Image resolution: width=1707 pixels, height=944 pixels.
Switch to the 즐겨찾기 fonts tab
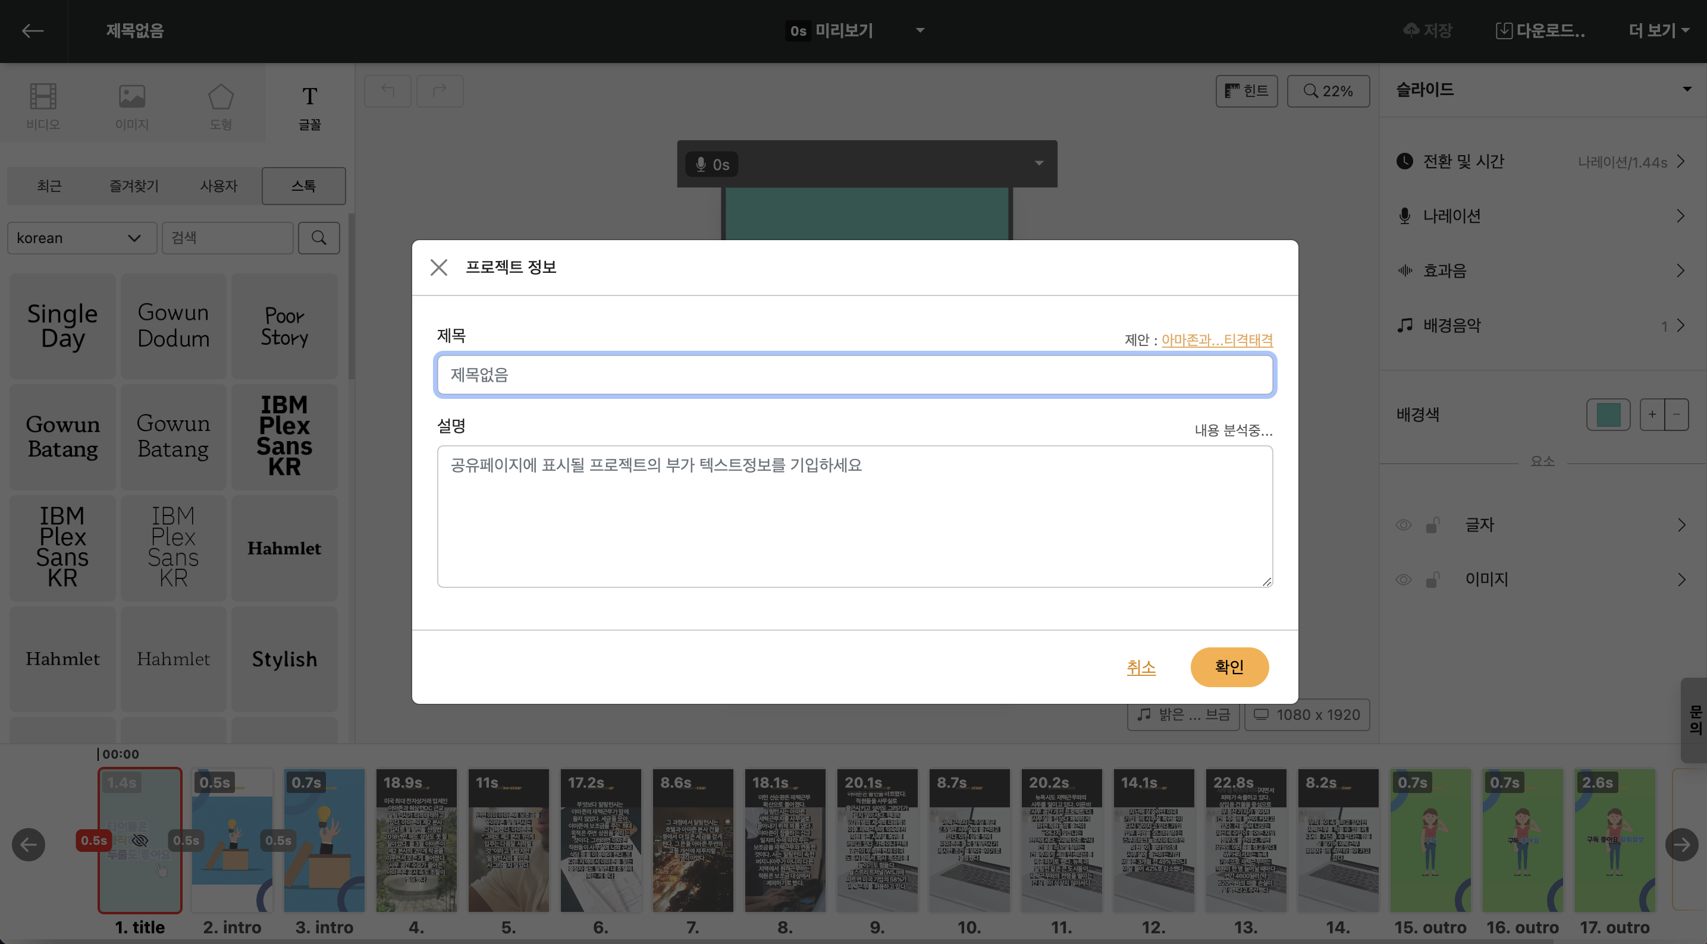[x=134, y=185]
